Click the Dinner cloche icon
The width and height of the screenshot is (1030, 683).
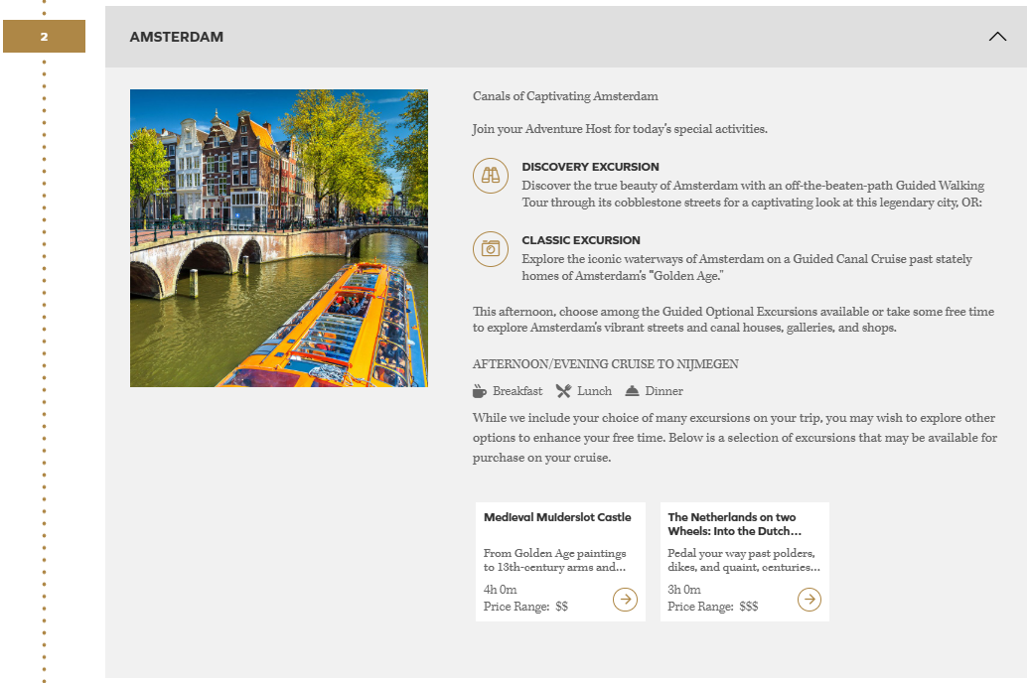(632, 391)
